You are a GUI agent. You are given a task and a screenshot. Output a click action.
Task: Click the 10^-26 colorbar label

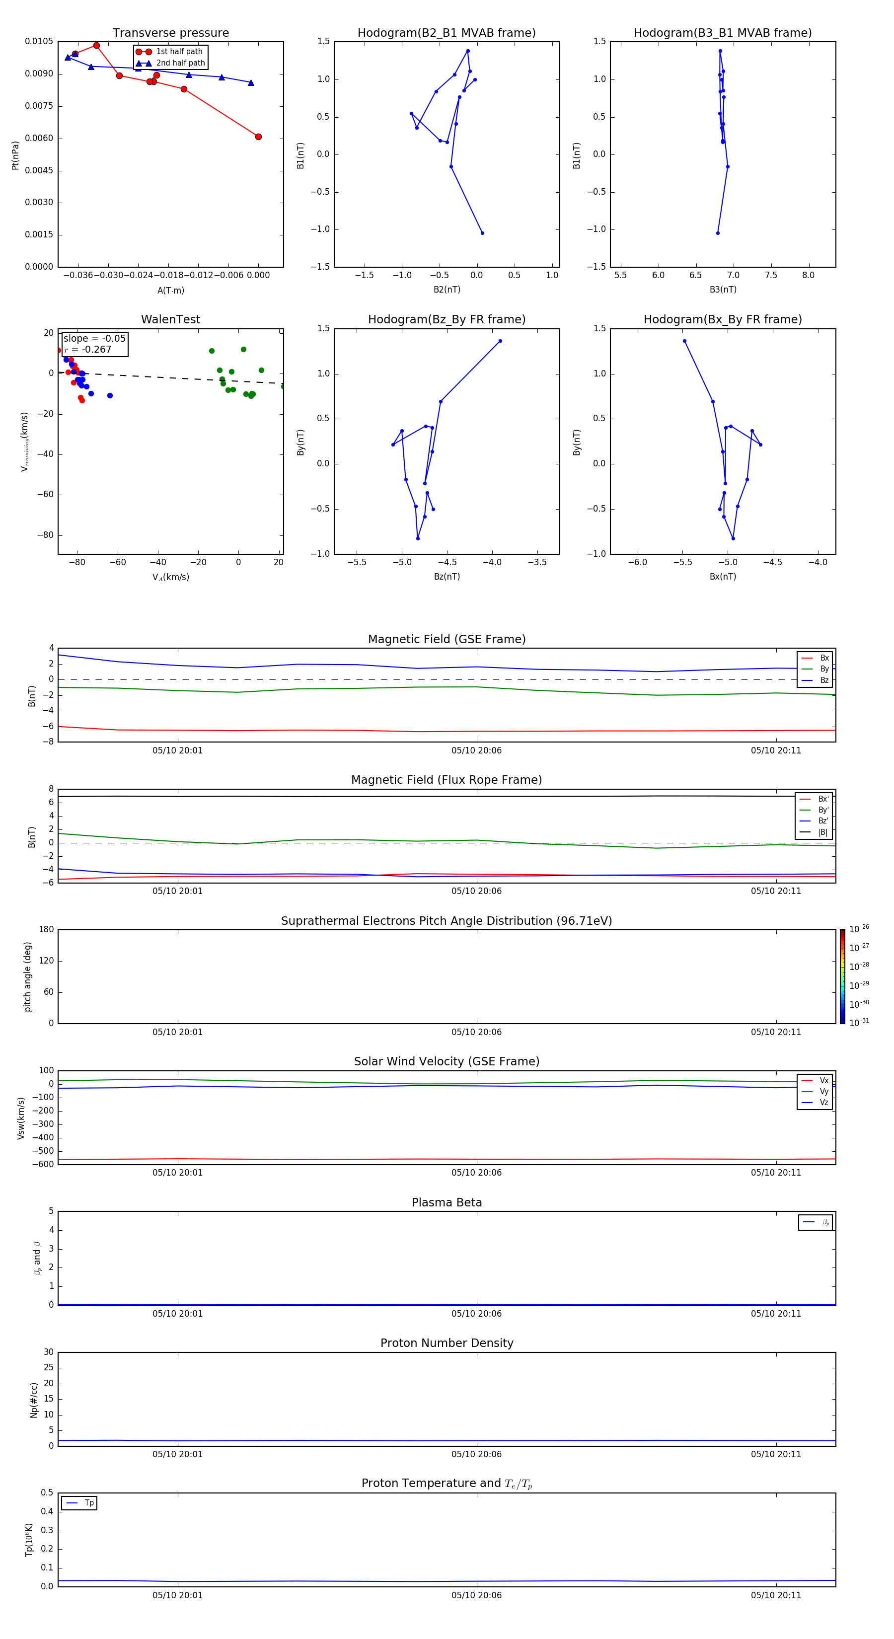point(859,929)
